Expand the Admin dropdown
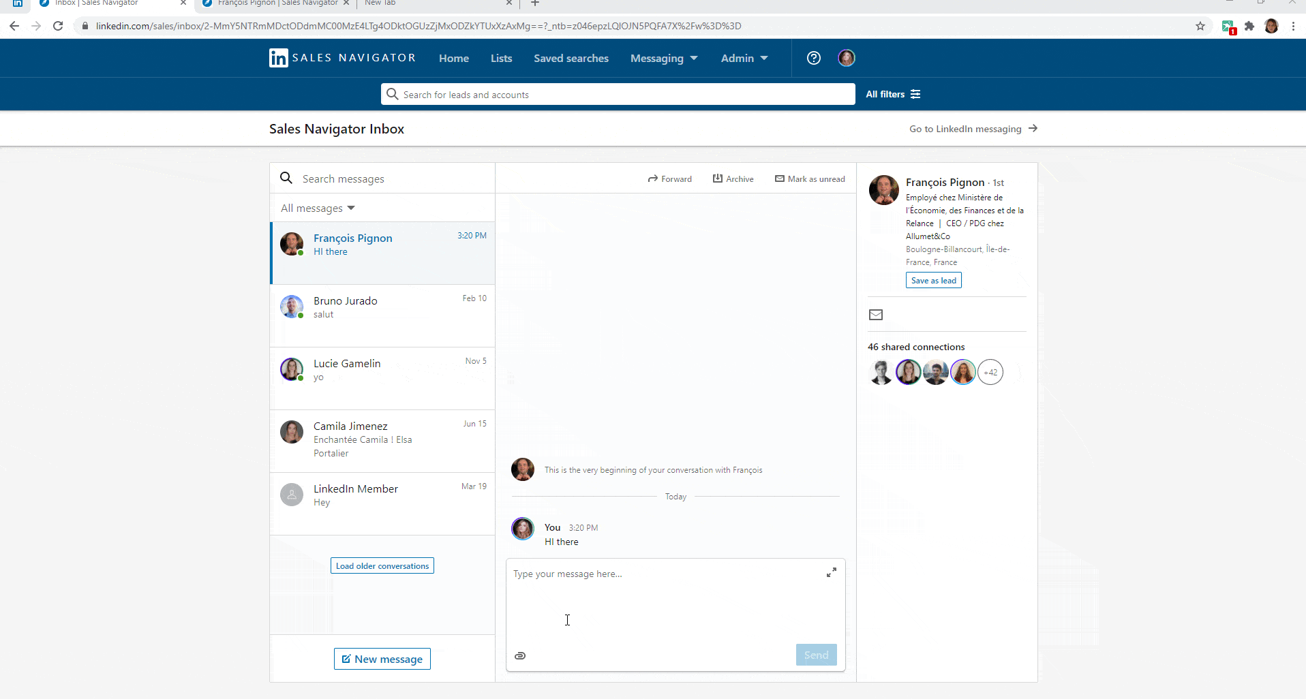The image size is (1306, 699). tap(744, 58)
